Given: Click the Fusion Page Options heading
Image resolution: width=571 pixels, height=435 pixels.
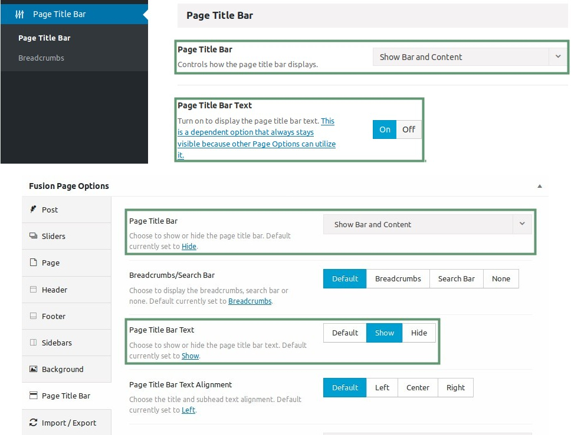Looking at the screenshot, I should 69,186.
